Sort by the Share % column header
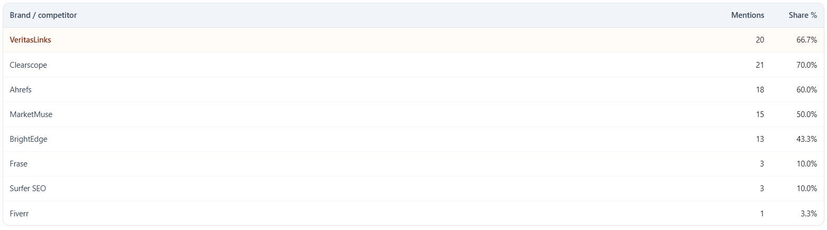 [802, 15]
